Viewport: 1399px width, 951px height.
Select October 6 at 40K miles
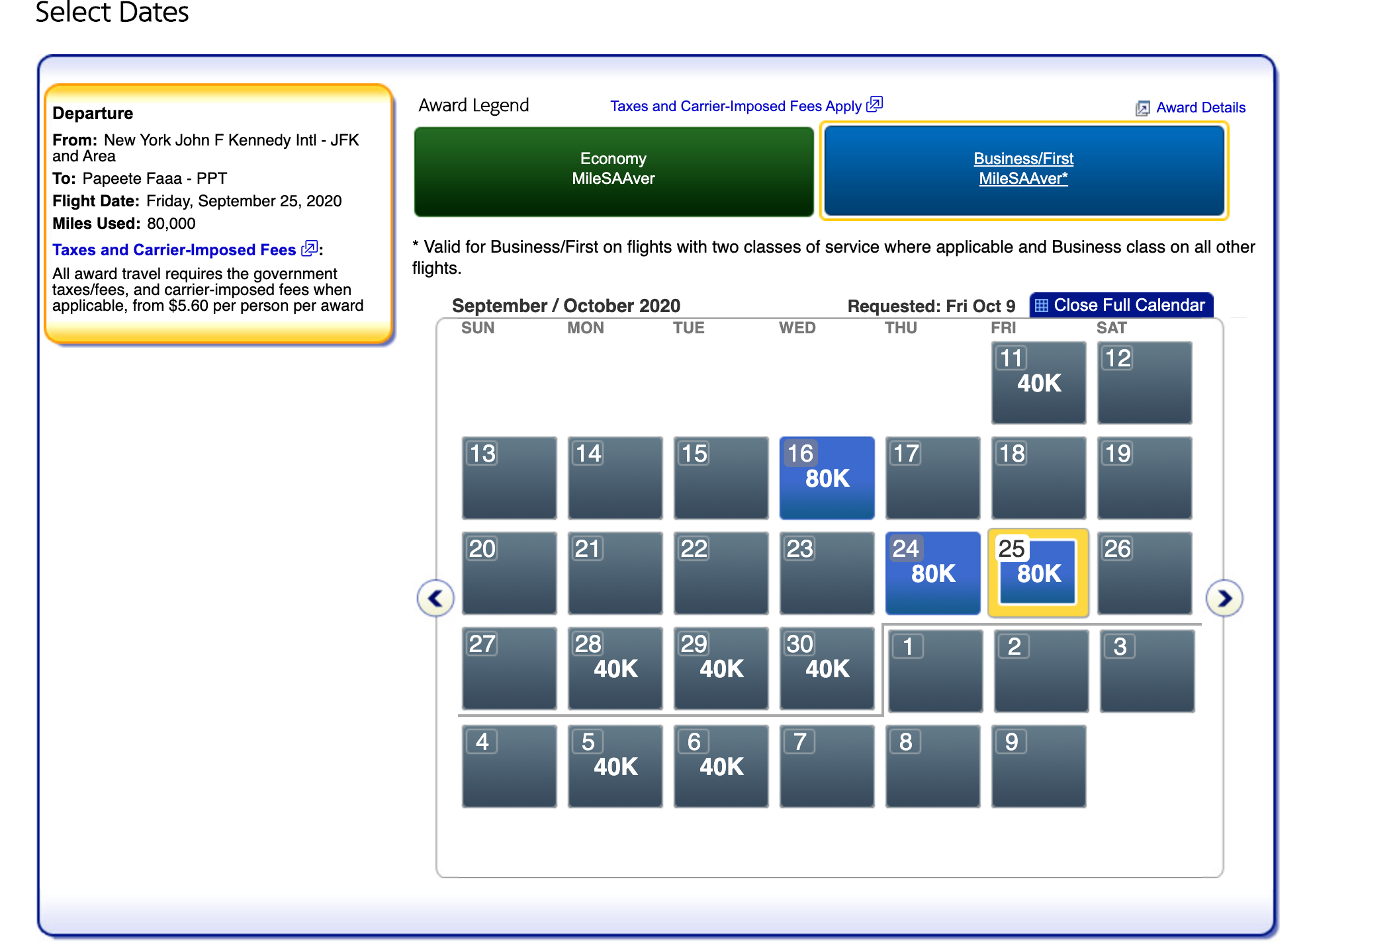[x=721, y=766]
